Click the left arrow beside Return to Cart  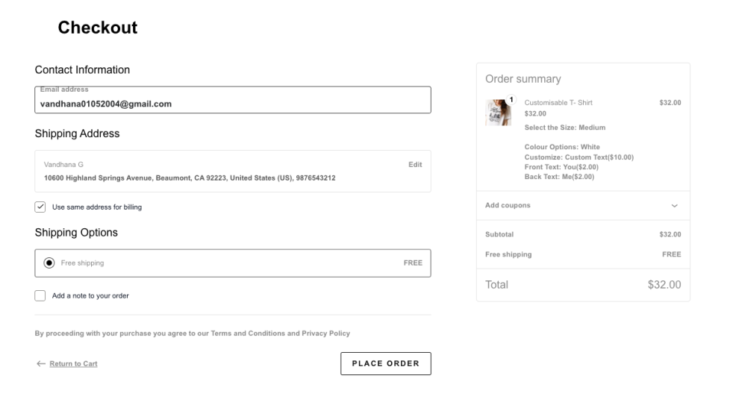pyautogui.click(x=40, y=364)
